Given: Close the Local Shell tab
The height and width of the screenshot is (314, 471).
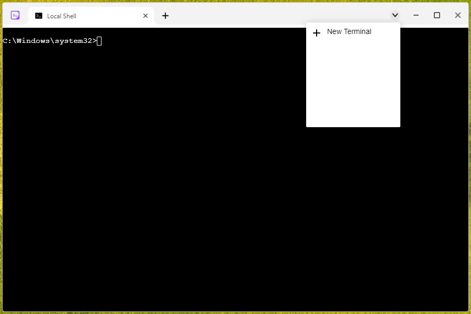Looking at the screenshot, I should [x=145, y=16].
